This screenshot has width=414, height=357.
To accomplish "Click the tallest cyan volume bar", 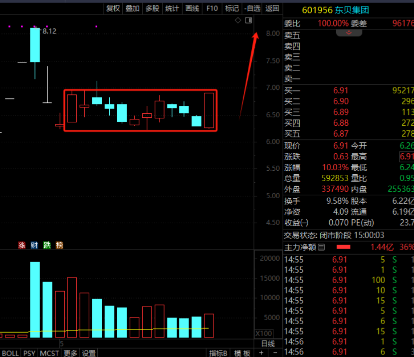I will tap(35, 300).
